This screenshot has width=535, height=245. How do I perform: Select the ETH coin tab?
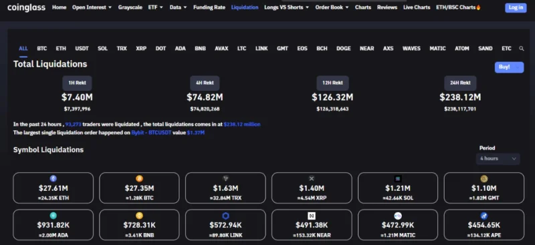61,48
